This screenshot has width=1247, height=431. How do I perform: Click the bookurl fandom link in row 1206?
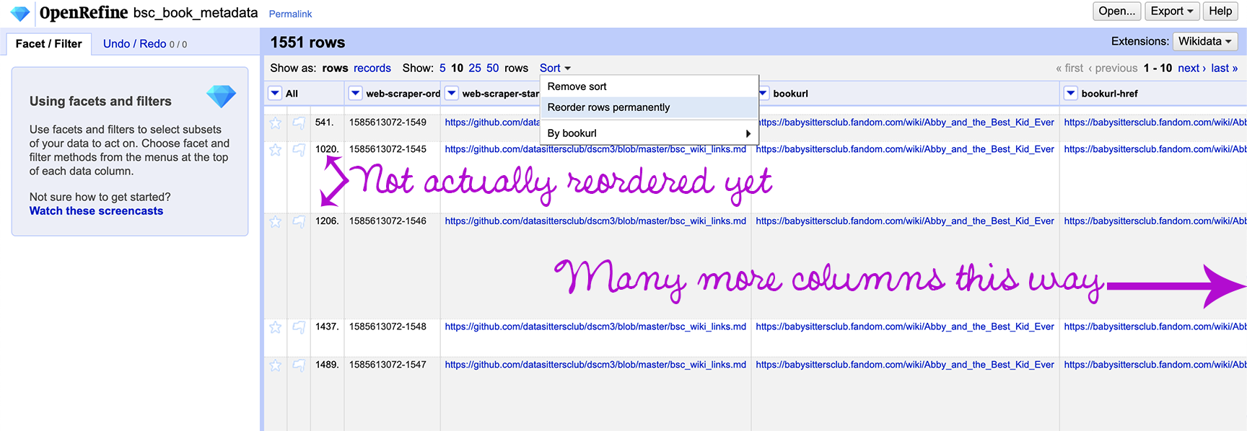[905, 221]
